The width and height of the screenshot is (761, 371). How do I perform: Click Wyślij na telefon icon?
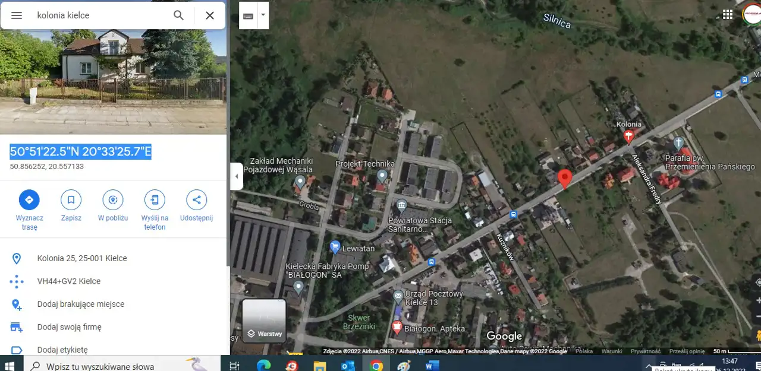(x=155, y=200)
